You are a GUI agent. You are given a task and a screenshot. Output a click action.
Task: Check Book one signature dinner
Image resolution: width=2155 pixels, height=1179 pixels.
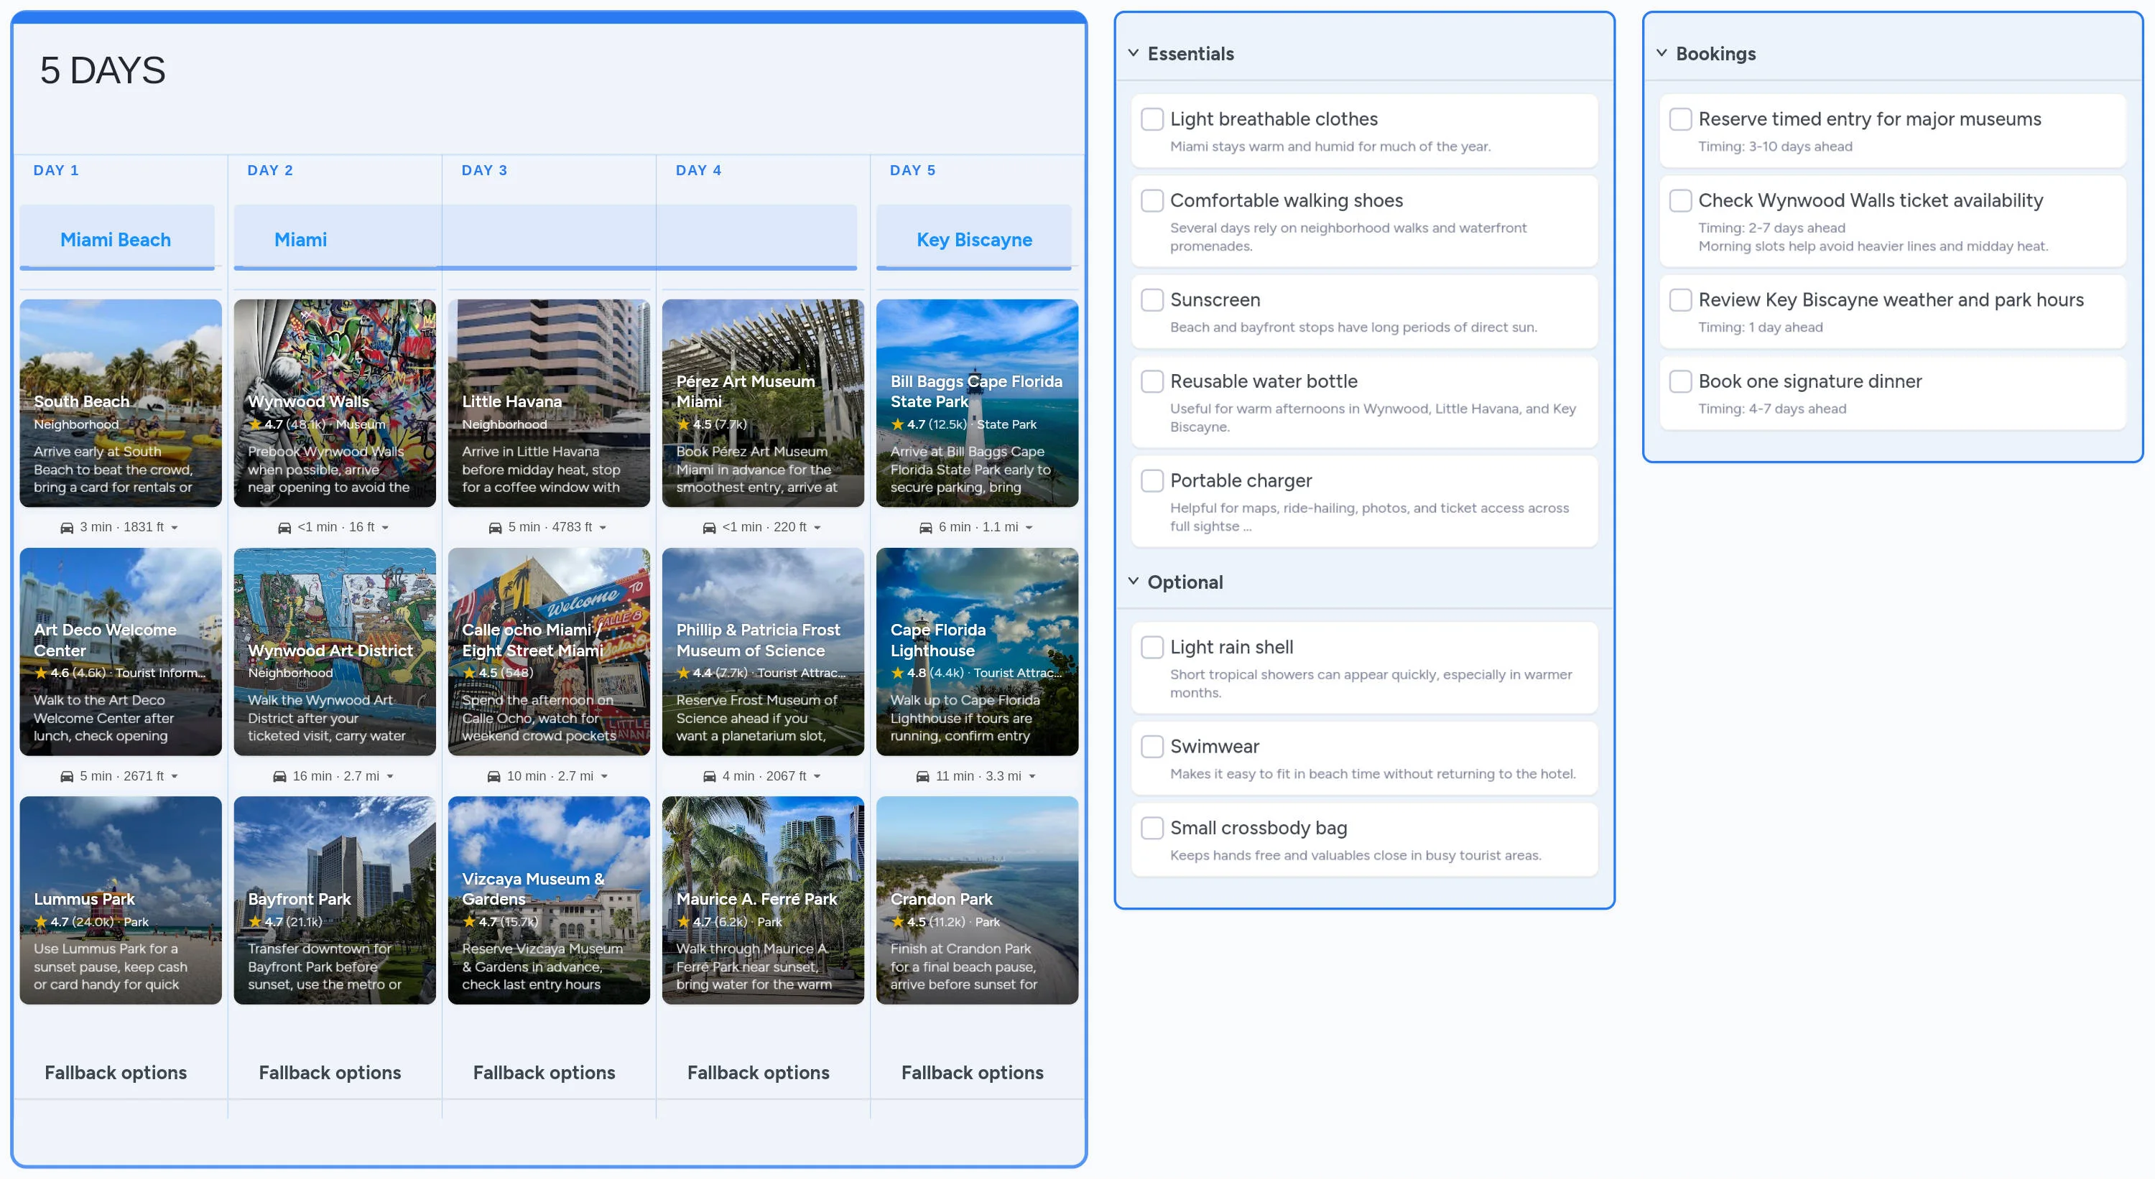(1680, 381)
